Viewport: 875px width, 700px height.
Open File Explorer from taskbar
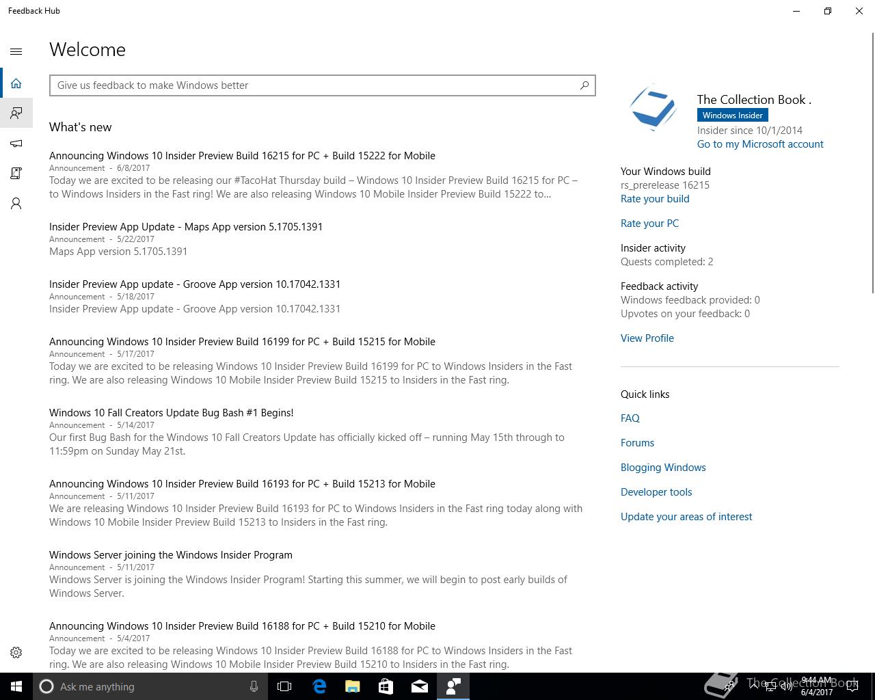coord(353,686)
